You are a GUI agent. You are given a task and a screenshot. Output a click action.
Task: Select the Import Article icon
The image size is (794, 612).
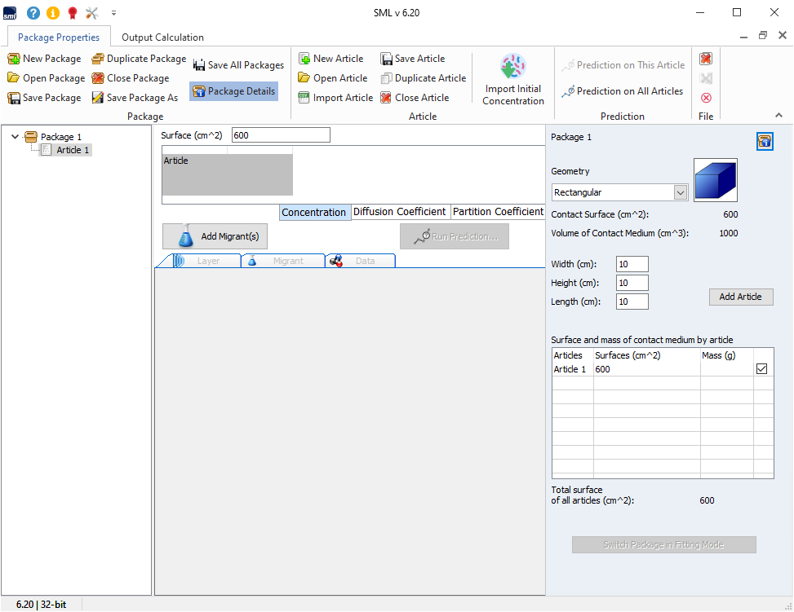(x=304, y=98)
